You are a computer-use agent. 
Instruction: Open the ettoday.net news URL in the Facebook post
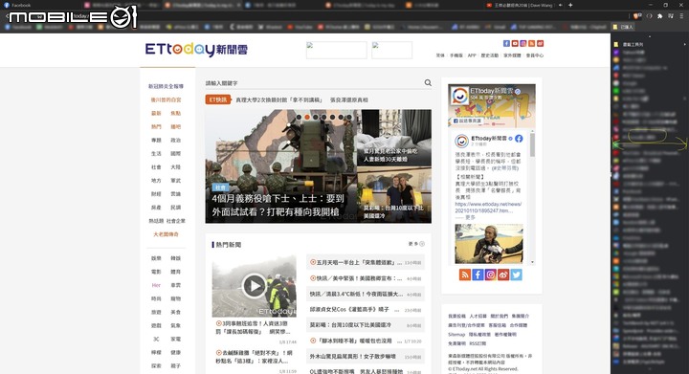pos(488,208)
